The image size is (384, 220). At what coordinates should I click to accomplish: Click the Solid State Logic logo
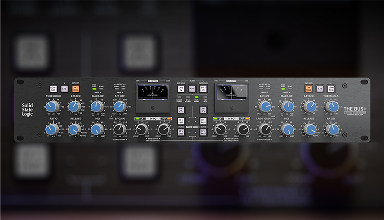click(27, 110)
